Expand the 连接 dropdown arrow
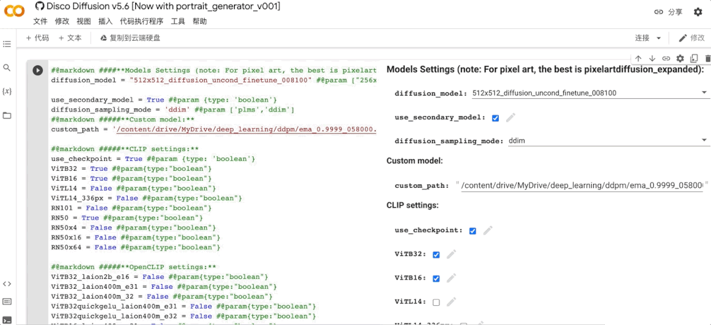 coord(658,38)
